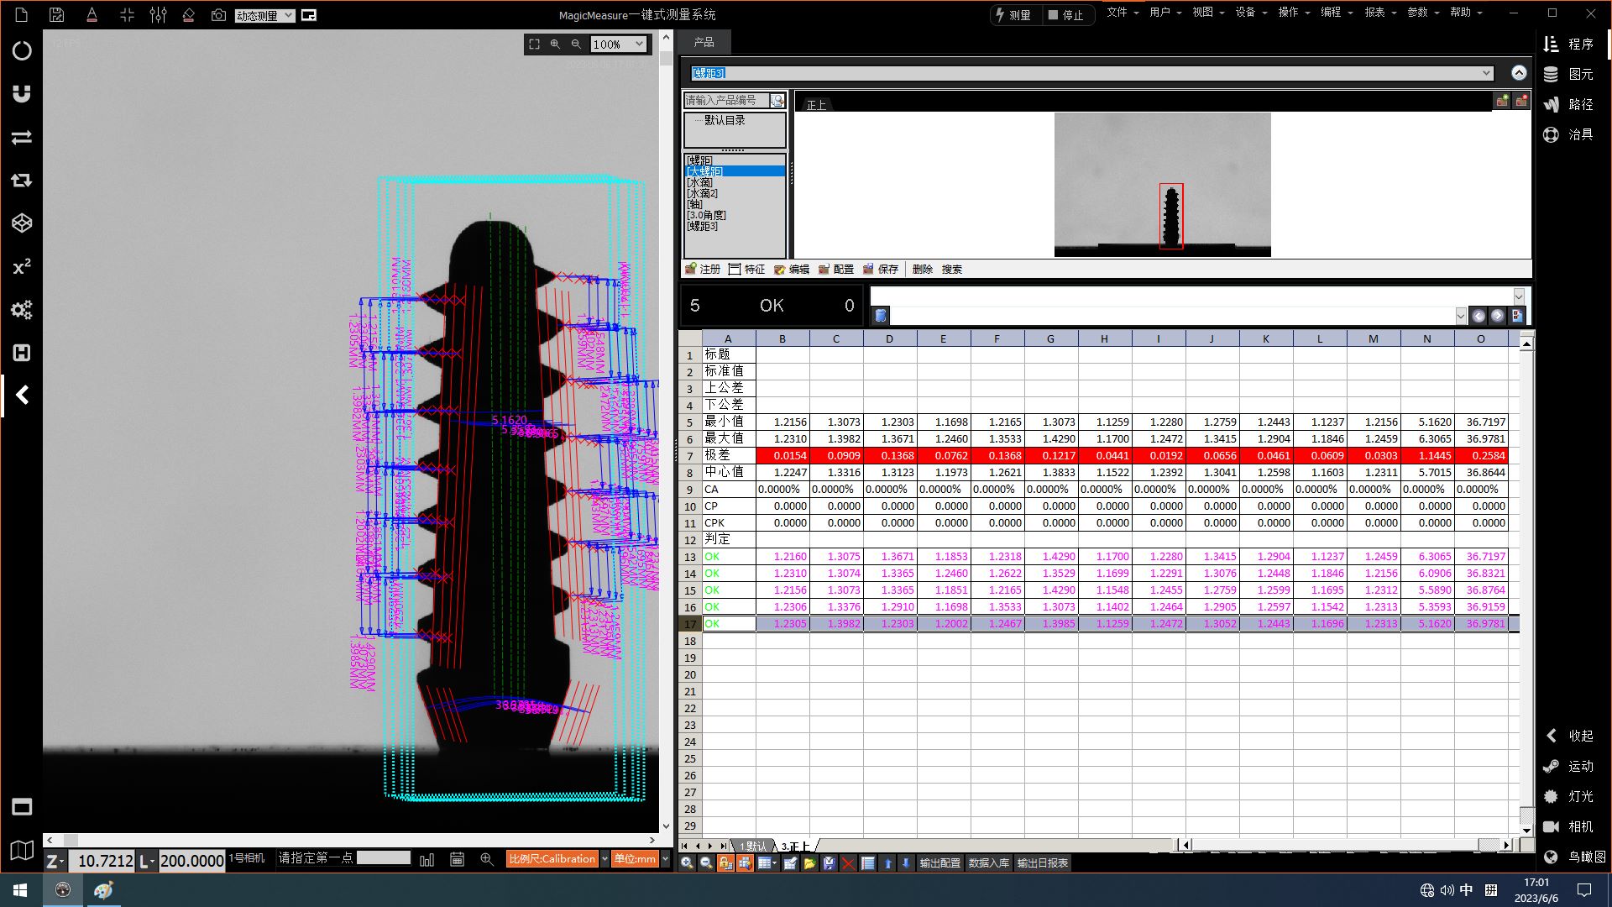The width and height of the screenshot is (1612, 907).
Task: Click the new document icon
Action: coord(22,14)
